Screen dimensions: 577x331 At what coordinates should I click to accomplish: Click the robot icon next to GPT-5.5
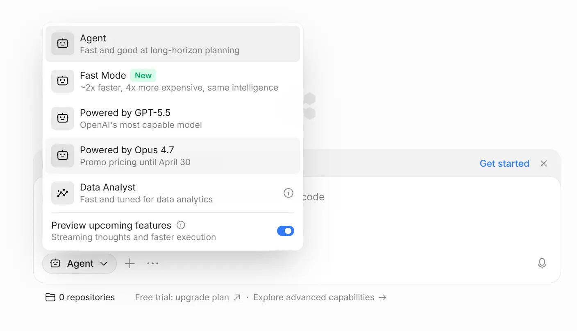pyautogui.click(x=63, y=118)
